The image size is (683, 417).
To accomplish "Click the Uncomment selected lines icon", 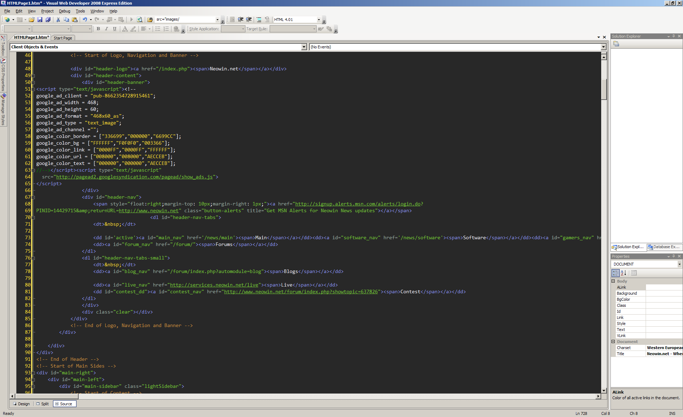I will (267, 20).
